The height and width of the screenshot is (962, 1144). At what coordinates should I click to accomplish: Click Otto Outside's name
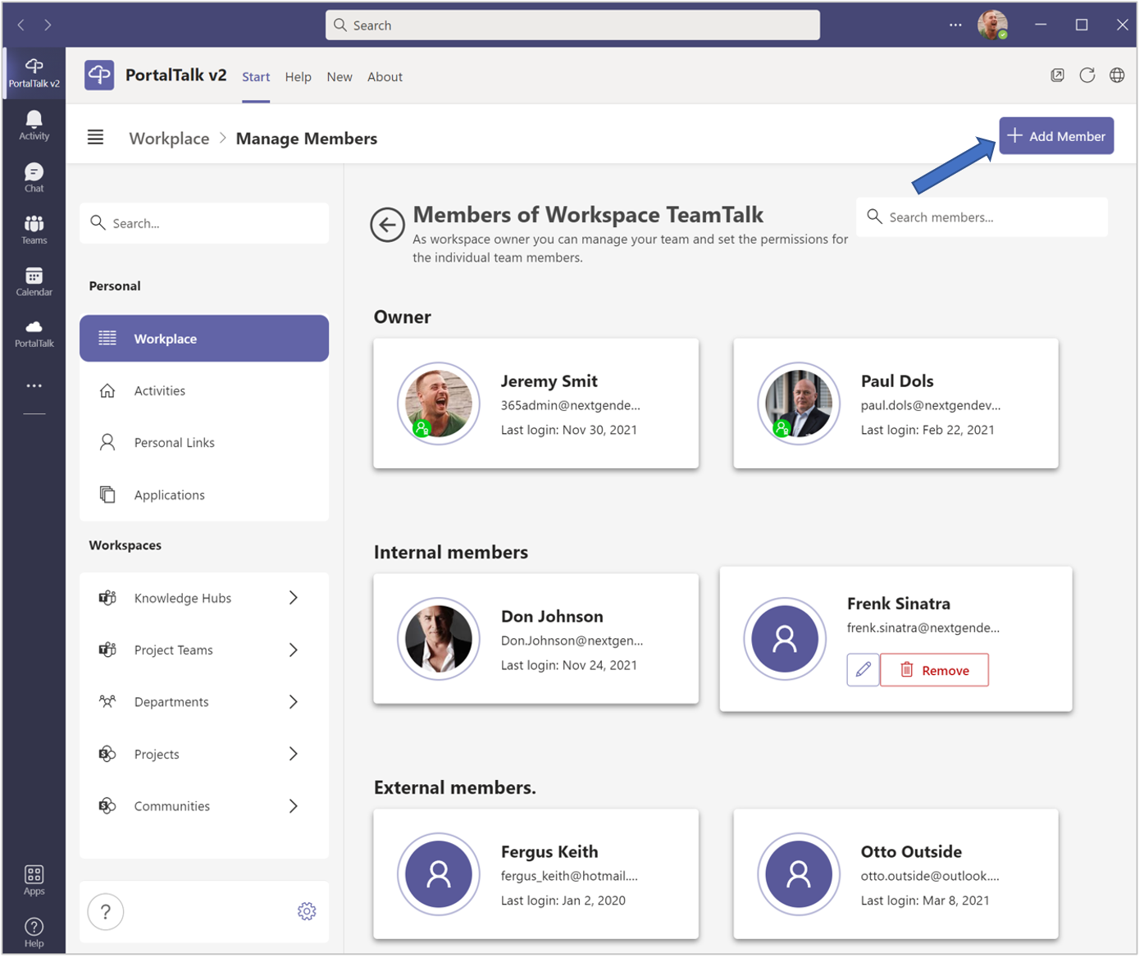click(x=911, y=852)
